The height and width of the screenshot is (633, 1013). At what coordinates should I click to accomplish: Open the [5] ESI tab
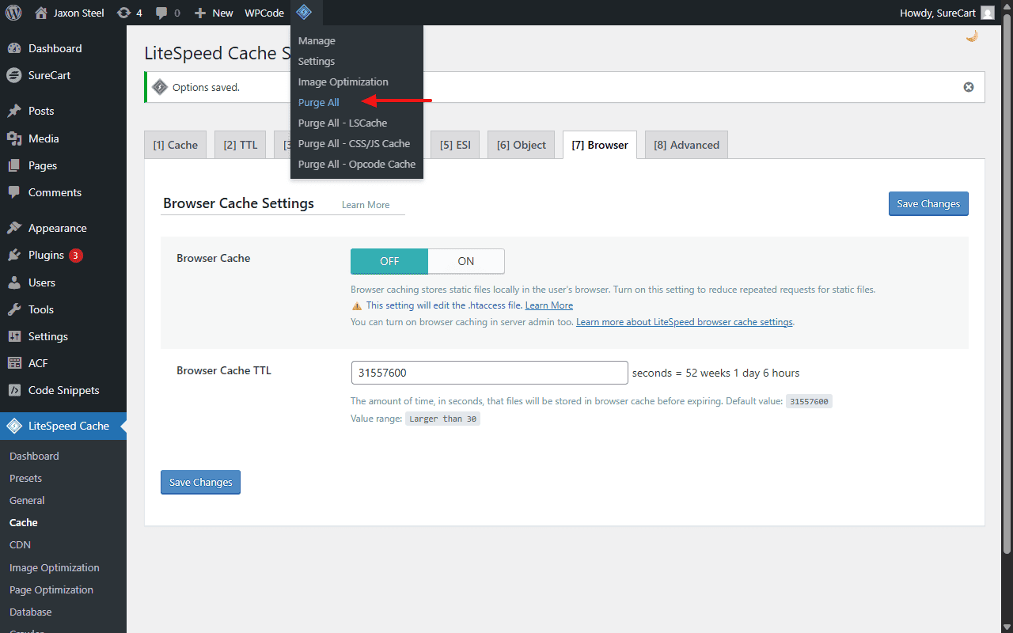pyautogui.click(x=455, y=145)
